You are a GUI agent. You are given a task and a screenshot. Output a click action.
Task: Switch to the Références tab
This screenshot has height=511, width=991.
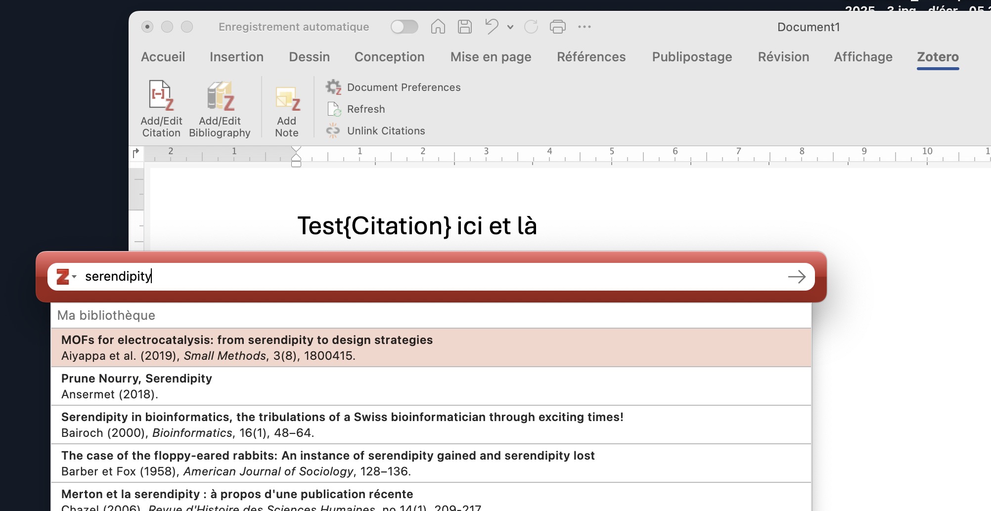click(x=591, y=57)
